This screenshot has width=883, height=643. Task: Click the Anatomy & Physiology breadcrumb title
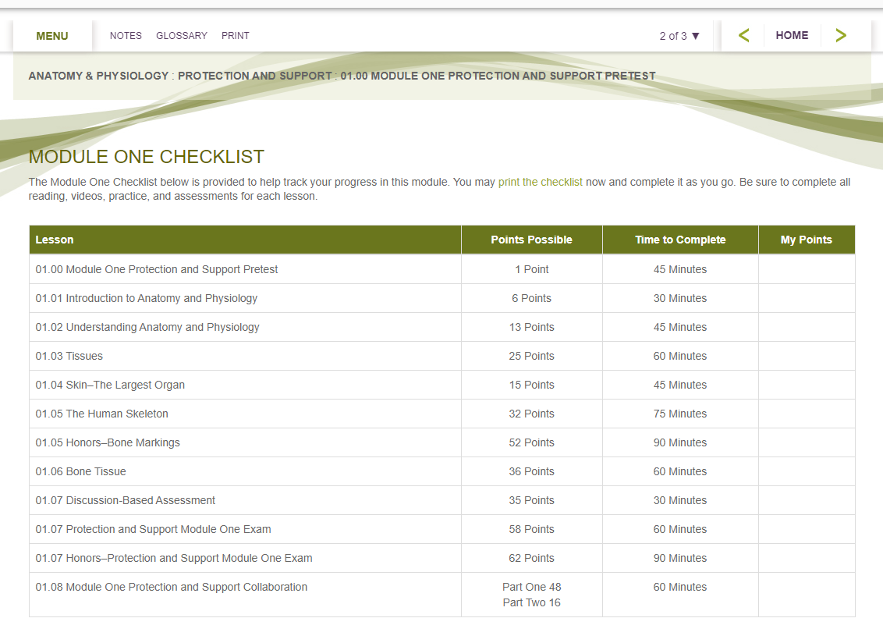click(x=98, y=76)
